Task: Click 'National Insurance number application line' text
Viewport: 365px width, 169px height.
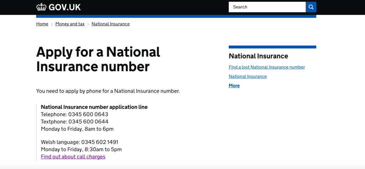Action: (94, 107)
